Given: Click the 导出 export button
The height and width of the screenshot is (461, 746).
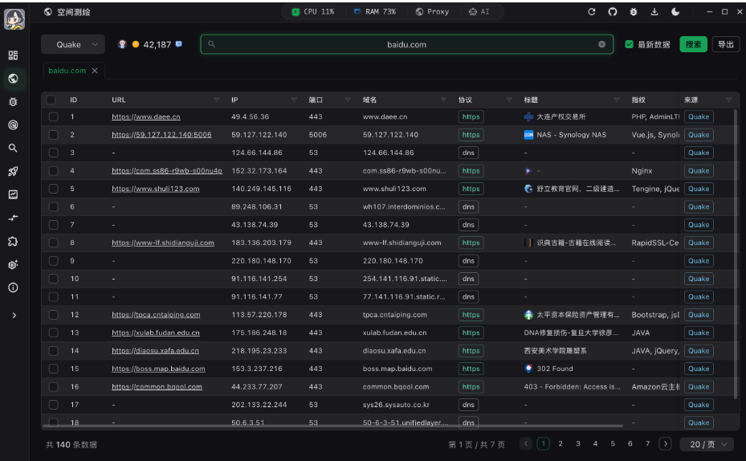Looking at the screenshot, I should (x=726, y=44).
